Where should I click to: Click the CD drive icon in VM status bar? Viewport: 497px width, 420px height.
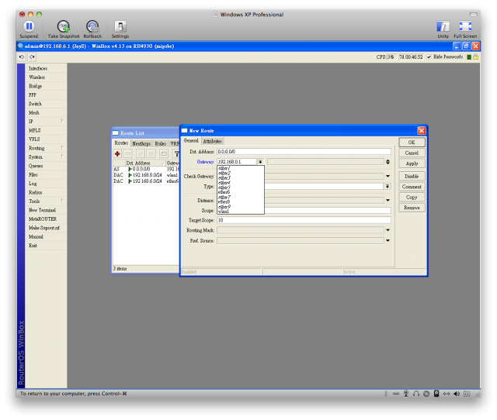426,394
